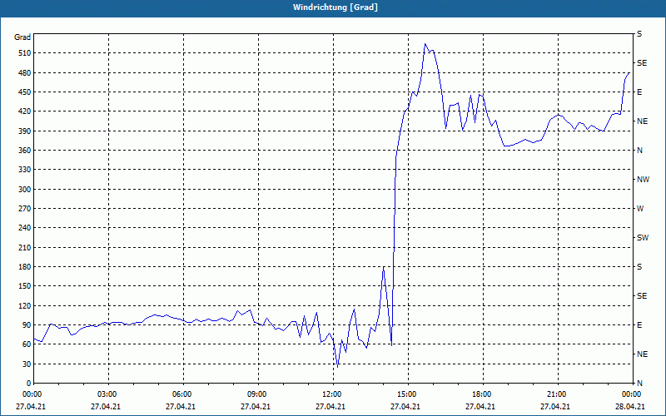Select the 18:00 time axis label
Viewport: 666px width, 416px height.
click(x=483, y=394)
